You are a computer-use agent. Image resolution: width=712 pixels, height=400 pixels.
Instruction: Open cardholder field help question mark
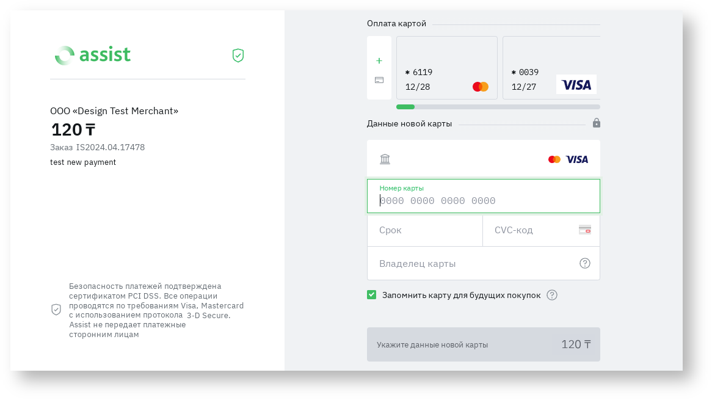[x=584, y=263]
